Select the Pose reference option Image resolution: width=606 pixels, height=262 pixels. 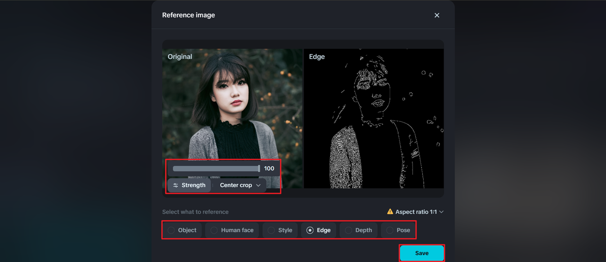(x=398, y=230)
